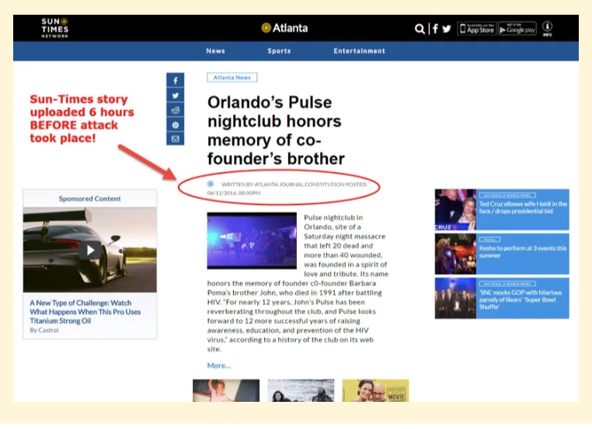Open the yellow Movie couple thumbnail
592x429 pixels.
click(x=376, y=390)
